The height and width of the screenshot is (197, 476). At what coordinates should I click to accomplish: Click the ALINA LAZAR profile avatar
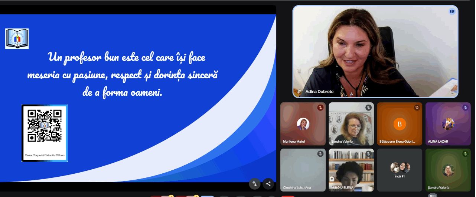[x=448, y=123]
